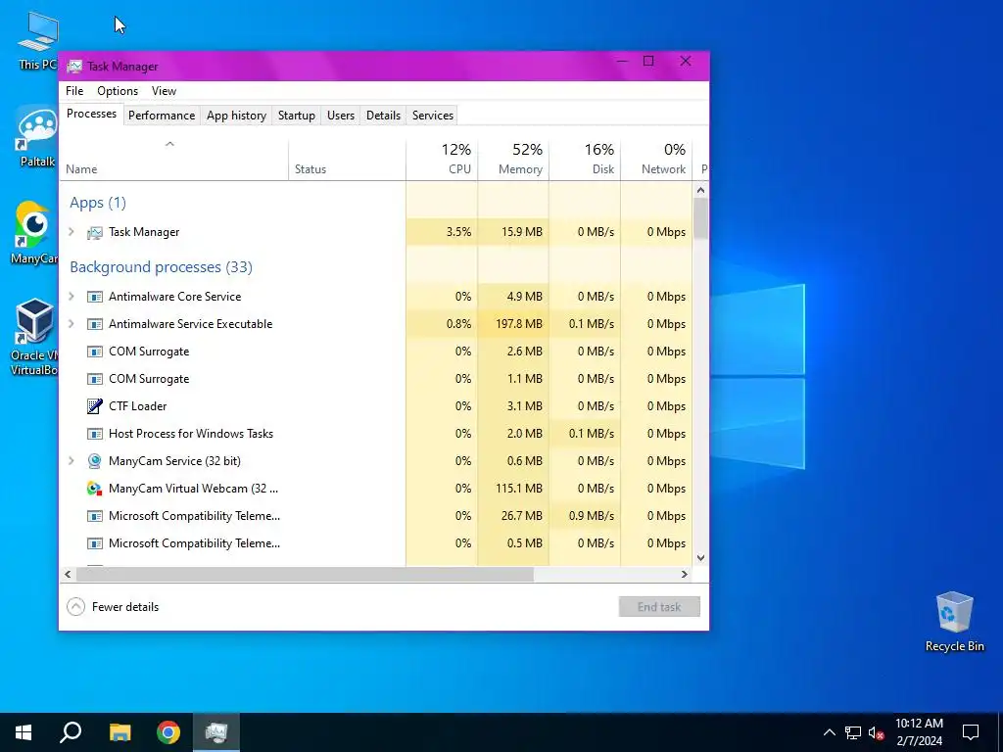Image resolution: width=1003 pixels, height=752 pixels.
Task: Expand Antimalware Core Service entry
Action: pyautogui.click(x=71, y=296)
